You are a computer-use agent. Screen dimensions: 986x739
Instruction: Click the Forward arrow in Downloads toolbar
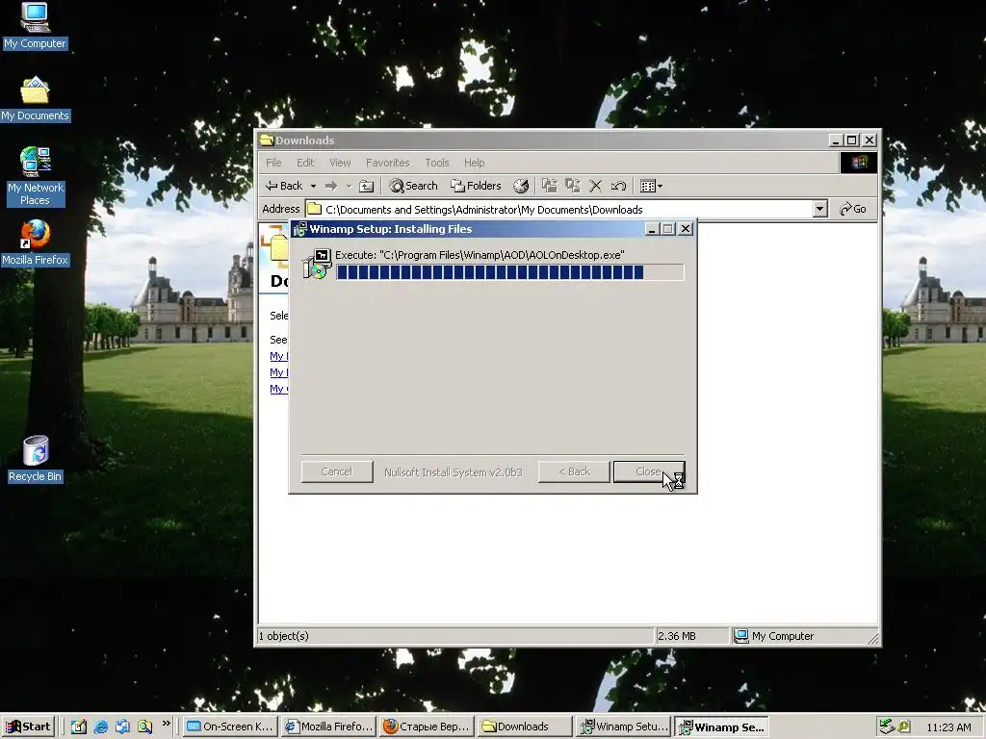(331, 186)
